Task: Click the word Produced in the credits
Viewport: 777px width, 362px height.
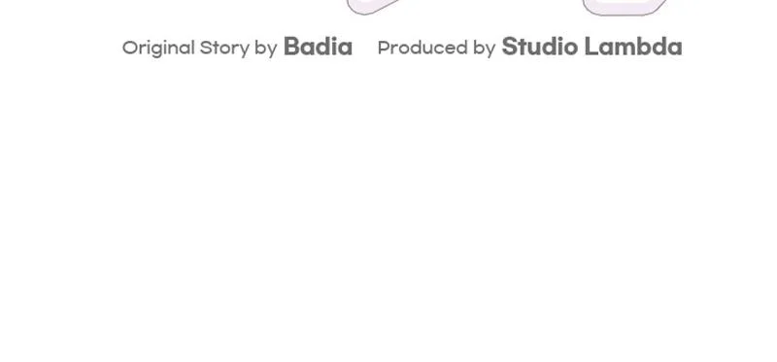Action: (x=422, y=48)
